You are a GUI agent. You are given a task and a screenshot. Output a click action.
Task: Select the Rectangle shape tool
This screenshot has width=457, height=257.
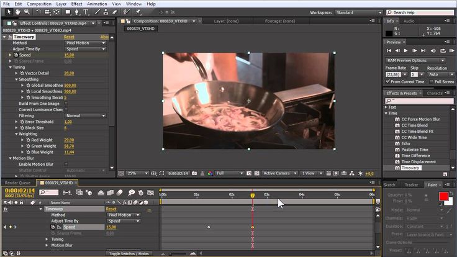click(x=68, y=12)
